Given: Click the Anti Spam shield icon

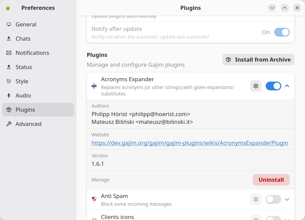Looking at the screenshot, I should click(94, 199).
